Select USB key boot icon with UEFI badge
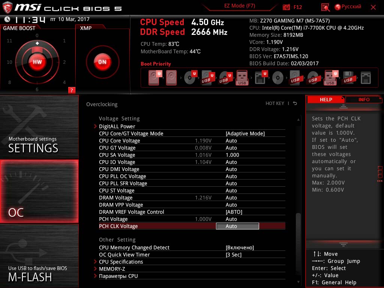Viewport: 384px width, 288px height. [331, 78]
